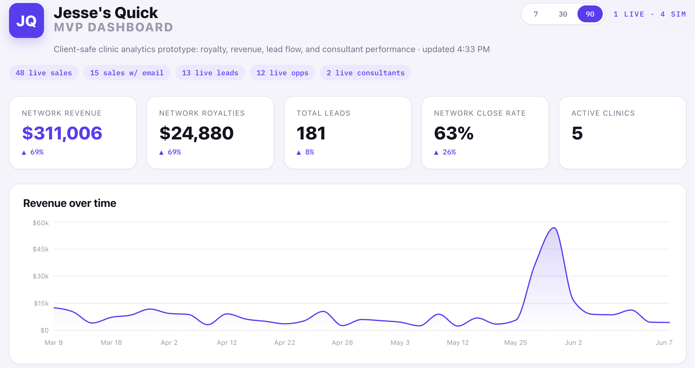The height and width of the screenshot is (368, 695).
Task: Click the Mar 9 axis label
Action: 54,342
